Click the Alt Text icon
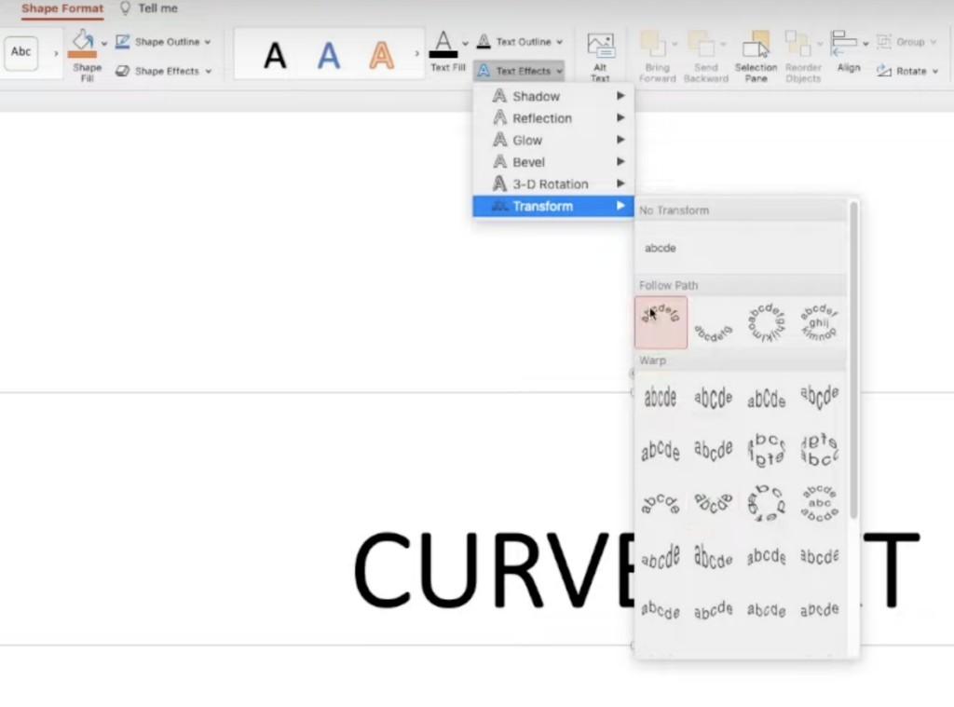Screen dimensions: 954x707 tap(600, 48)
